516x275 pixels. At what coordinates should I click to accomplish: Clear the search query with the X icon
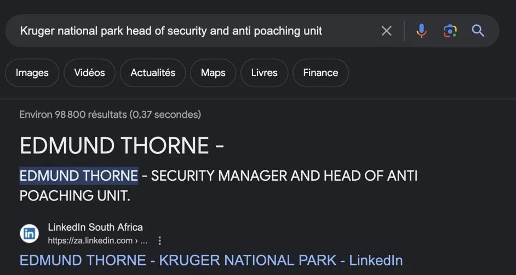pyautogui.click(x=386, y=31)
